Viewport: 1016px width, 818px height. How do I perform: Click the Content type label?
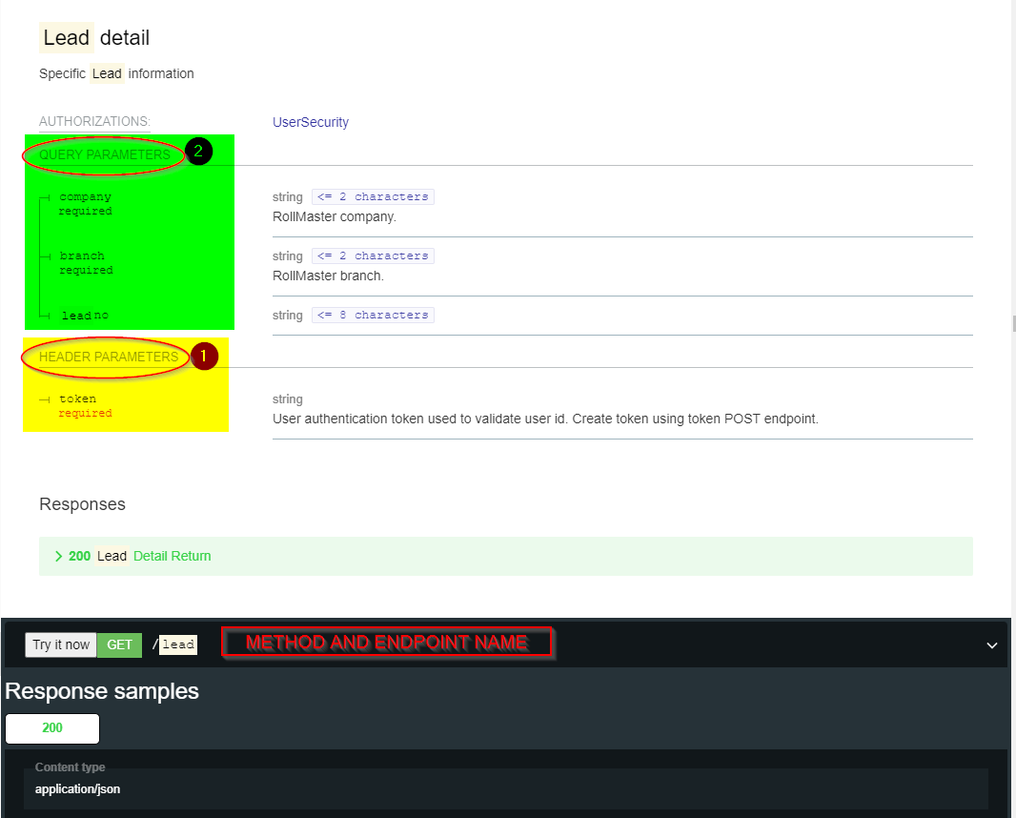coord(70,767)
